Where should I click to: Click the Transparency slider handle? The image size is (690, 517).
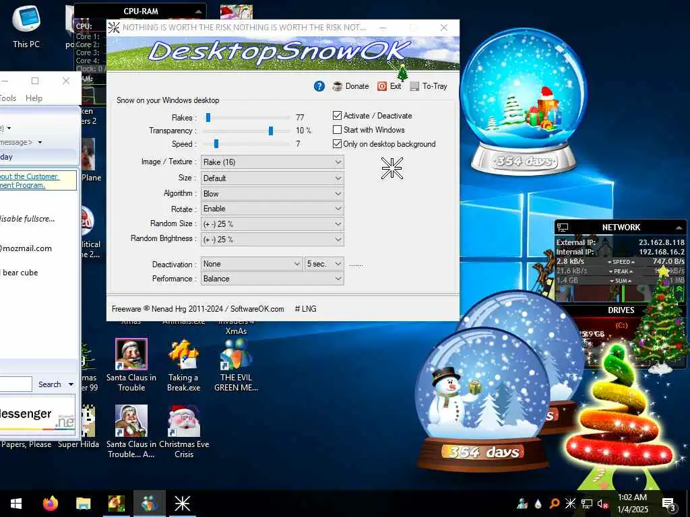click(271, 131)
